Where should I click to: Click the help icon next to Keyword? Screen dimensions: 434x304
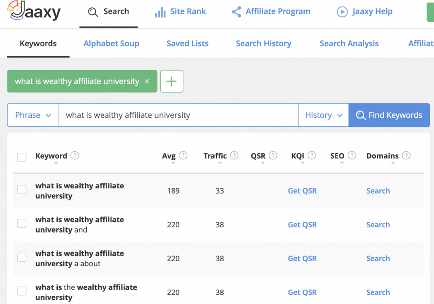75,155
